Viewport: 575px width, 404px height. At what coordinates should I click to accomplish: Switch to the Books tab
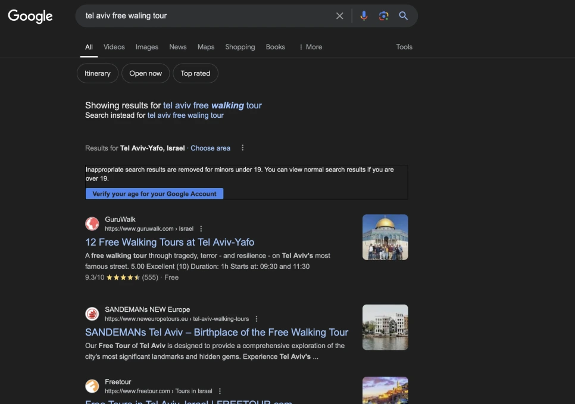pyautogui.click(x=276, y=47)
